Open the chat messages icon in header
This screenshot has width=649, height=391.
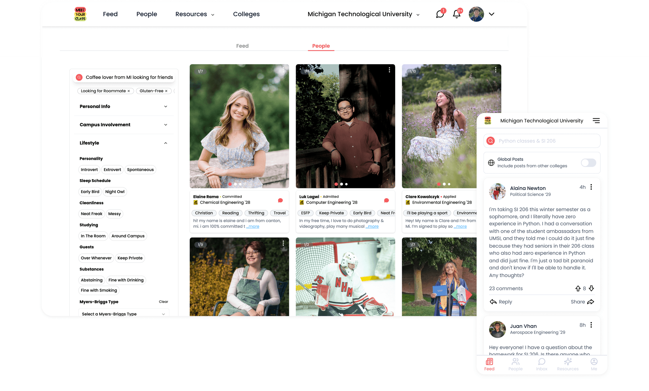pyautogui.click(x=440, y=14)
